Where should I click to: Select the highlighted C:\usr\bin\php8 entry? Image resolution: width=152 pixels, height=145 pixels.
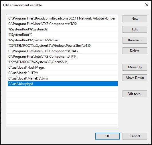tap(63, 84)
